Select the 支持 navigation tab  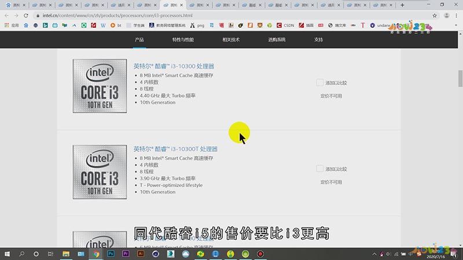(318, 39)
